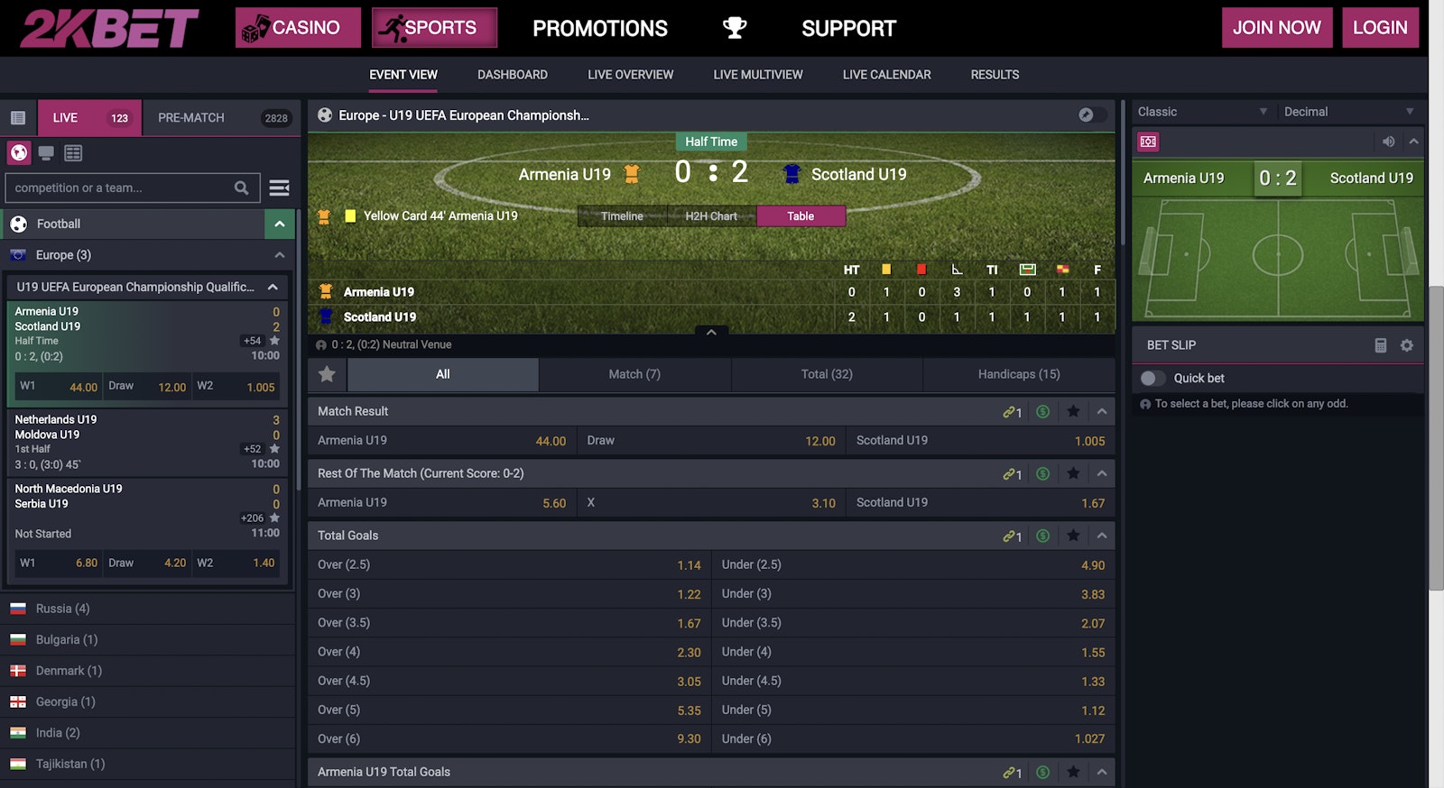The width and height of the screenshot is (1444, 788).
Task: Open the bet slip settings gear
Action: [1406, 344]
